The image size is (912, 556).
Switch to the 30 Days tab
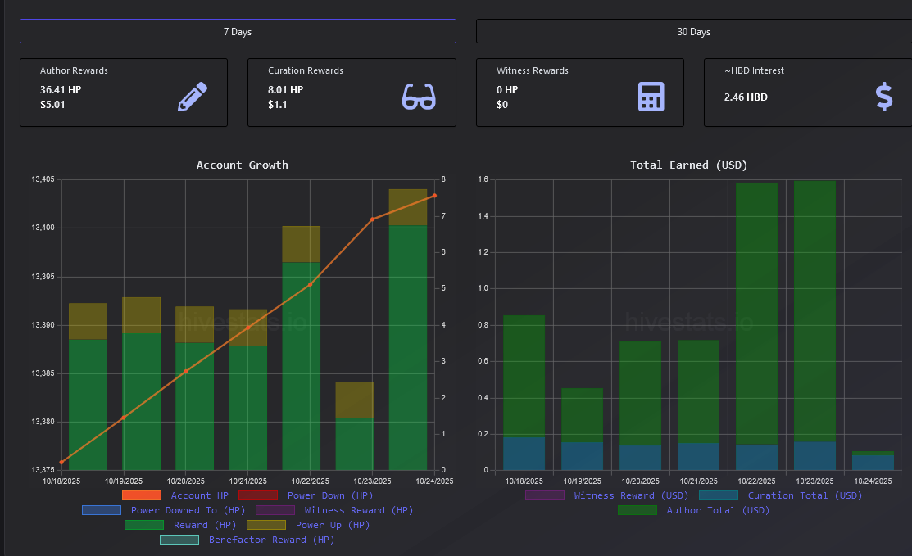(693, 31)
